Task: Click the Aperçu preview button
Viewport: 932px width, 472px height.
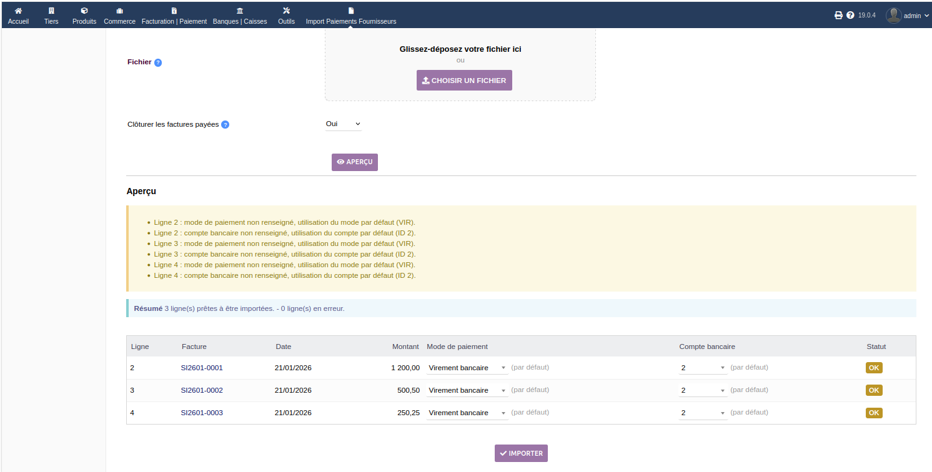Action: click(x=355, y=162)
